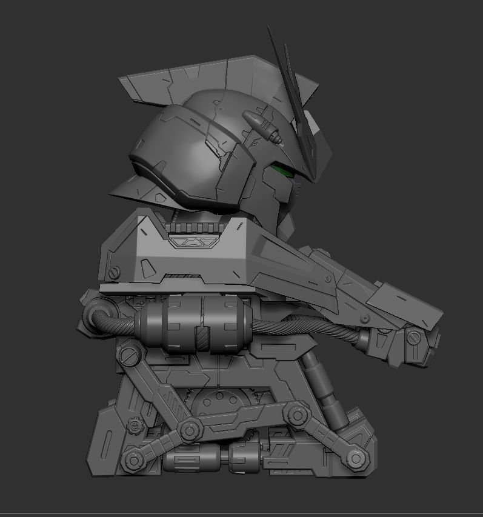Select the curved helmet shell of the robot
483x517 pixels.
[x=193, y=158]
